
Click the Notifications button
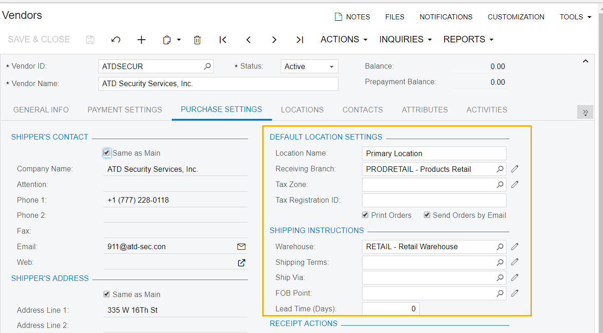coord(446,17)
